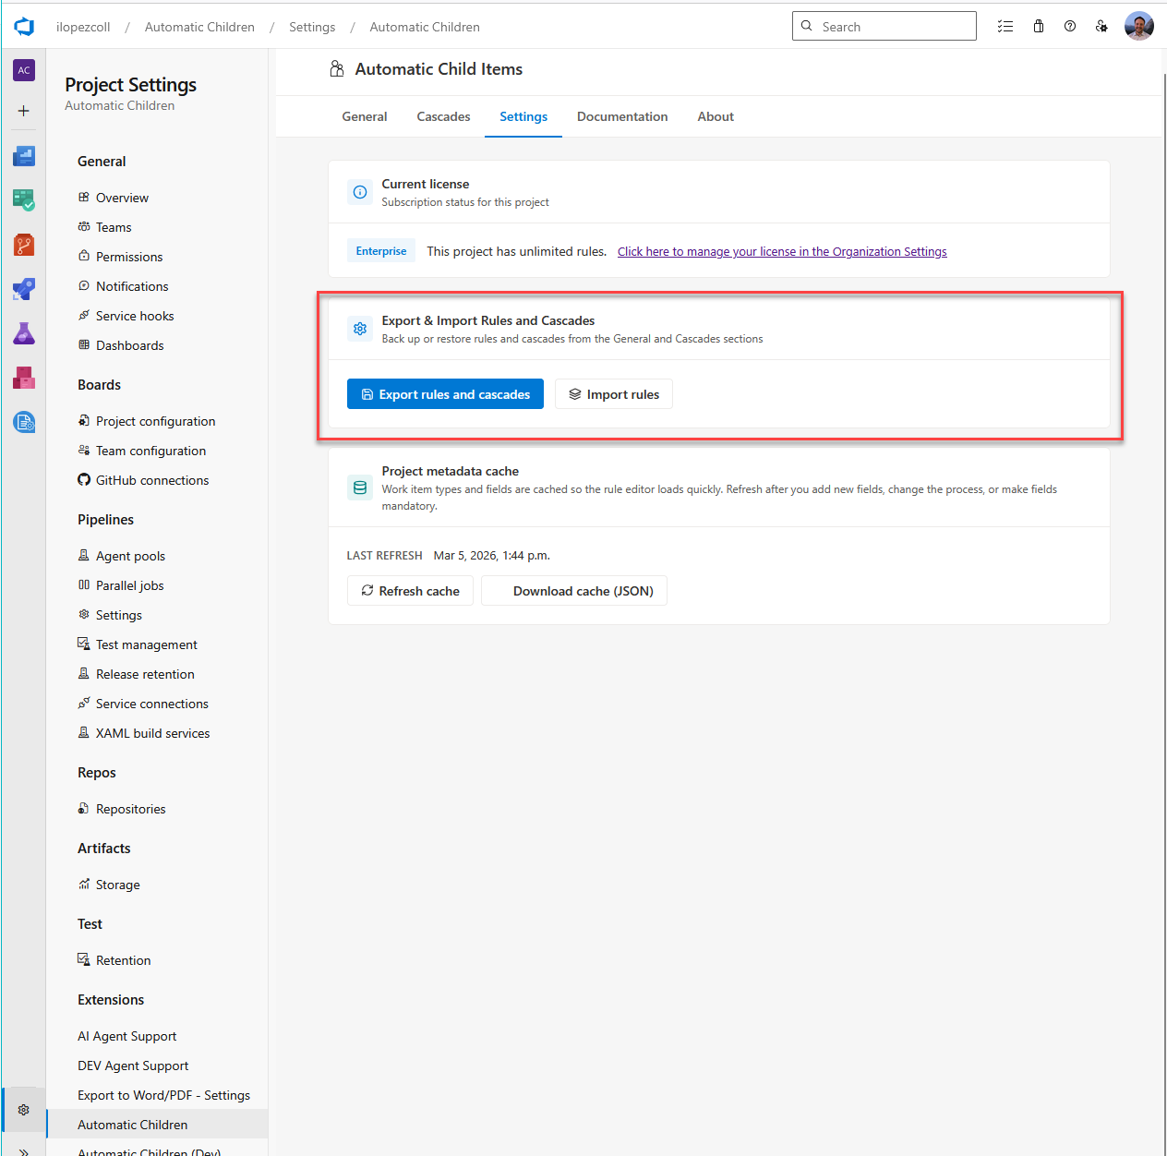Viewport: 1167px width, 1156px height.
Task: Click inside the Search field
Action: pos(884,26)
